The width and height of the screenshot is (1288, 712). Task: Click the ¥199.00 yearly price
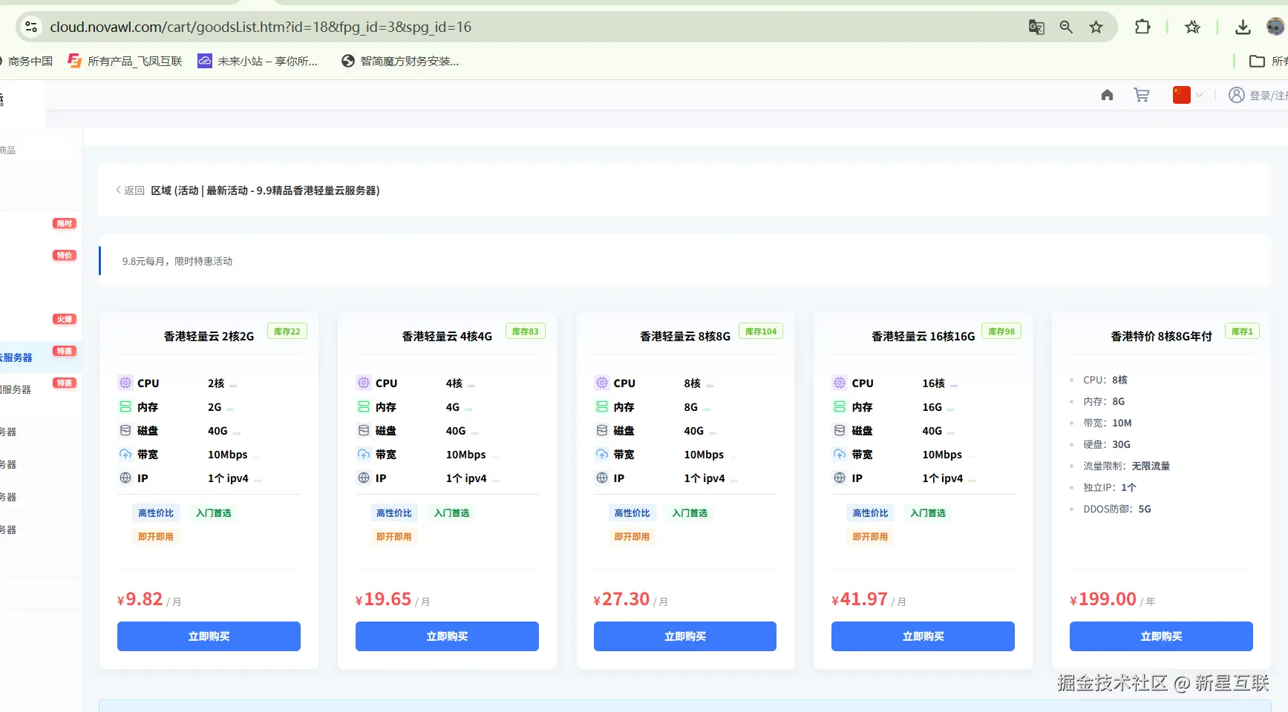click(x=1103, y=599)
